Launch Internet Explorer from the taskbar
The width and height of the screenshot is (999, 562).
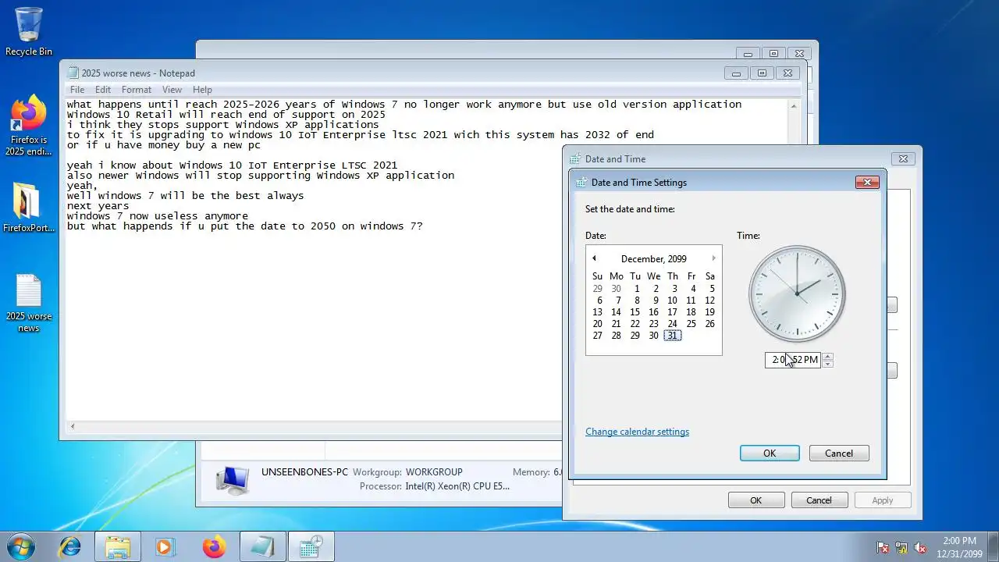70,546
